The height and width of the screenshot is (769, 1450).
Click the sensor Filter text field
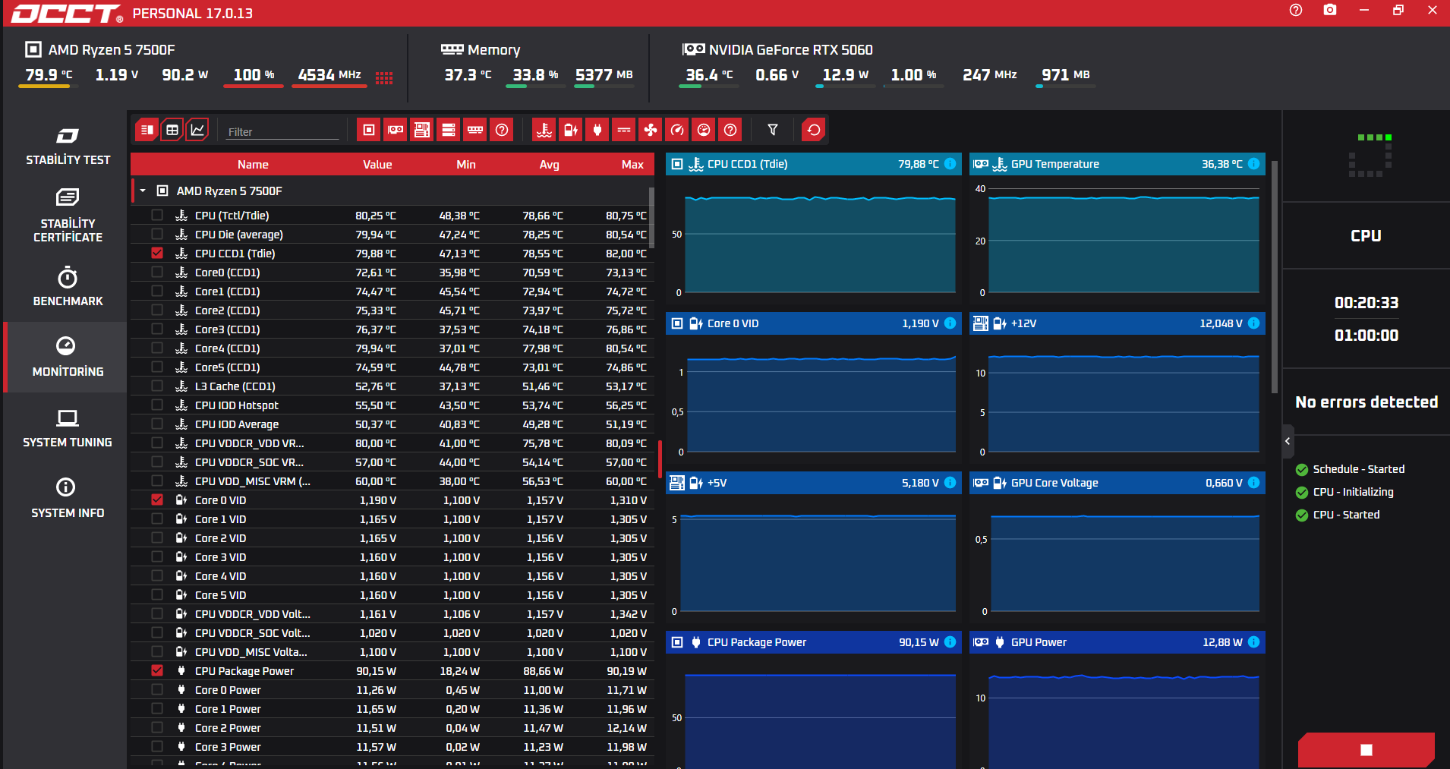(x=282, y=131)
